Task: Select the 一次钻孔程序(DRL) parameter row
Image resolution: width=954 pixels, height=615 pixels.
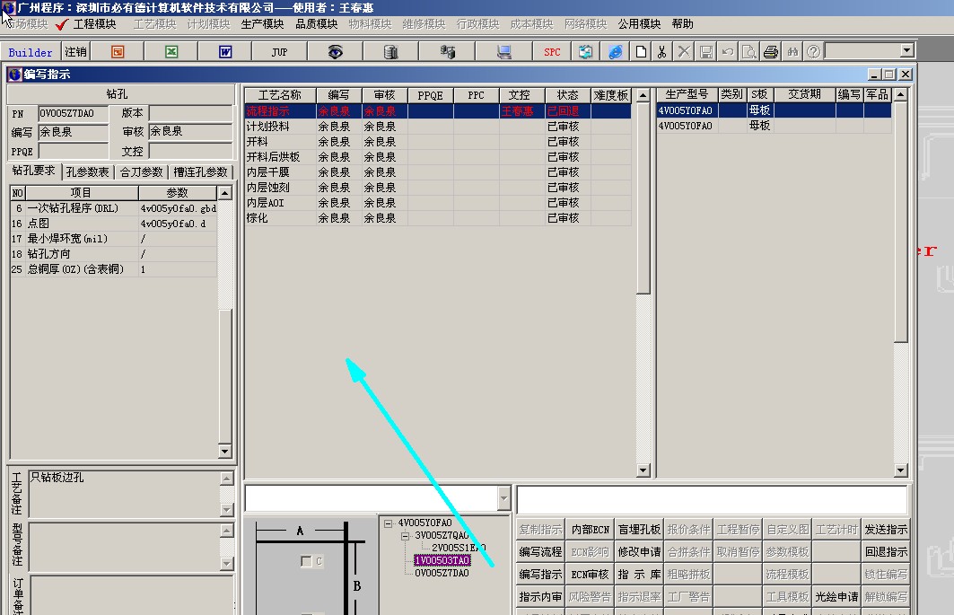Action: pos(114,208)
